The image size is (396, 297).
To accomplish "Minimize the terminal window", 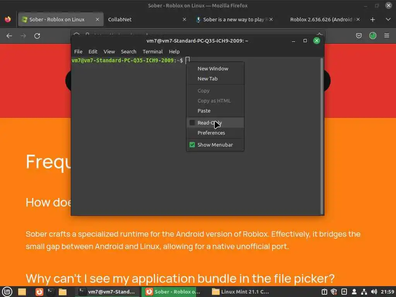I will coord(294,41).
